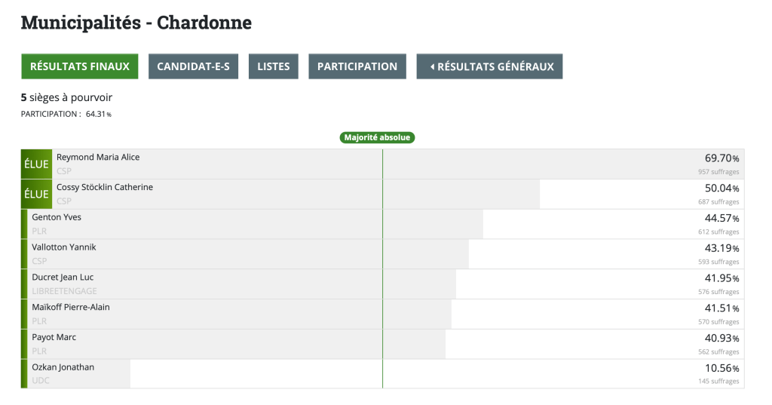Open Vallotton Yannik result row
The width and height of the screenshot is (772, 405).
[x=64, y=247]
